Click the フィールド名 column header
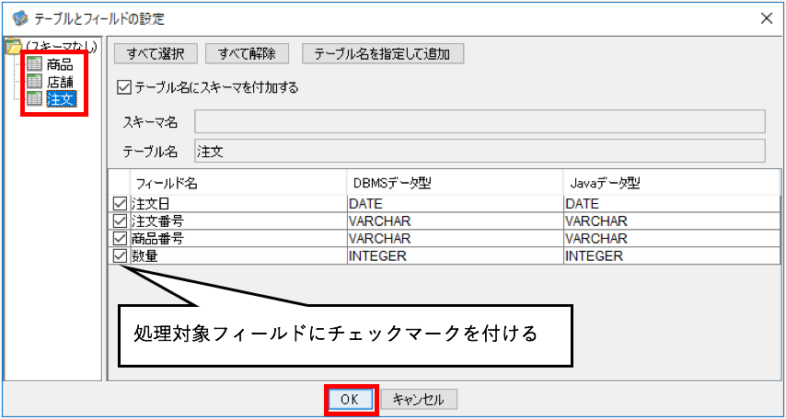 238,184
